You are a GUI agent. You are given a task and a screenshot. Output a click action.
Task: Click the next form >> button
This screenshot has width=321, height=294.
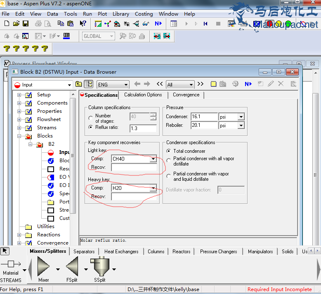tap(201, 84)
